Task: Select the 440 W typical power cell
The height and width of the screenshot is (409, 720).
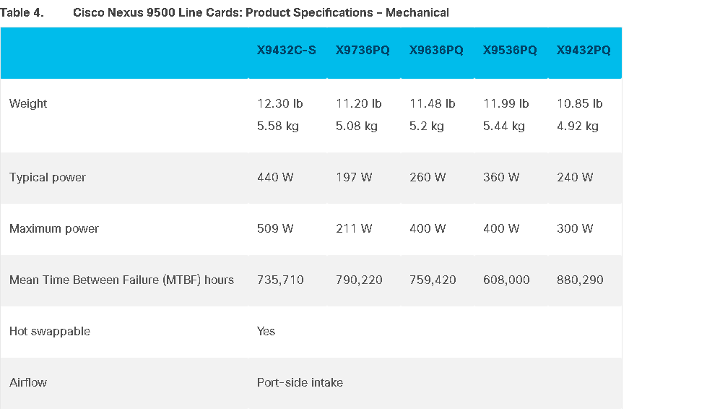Action: tap(275, 177)
